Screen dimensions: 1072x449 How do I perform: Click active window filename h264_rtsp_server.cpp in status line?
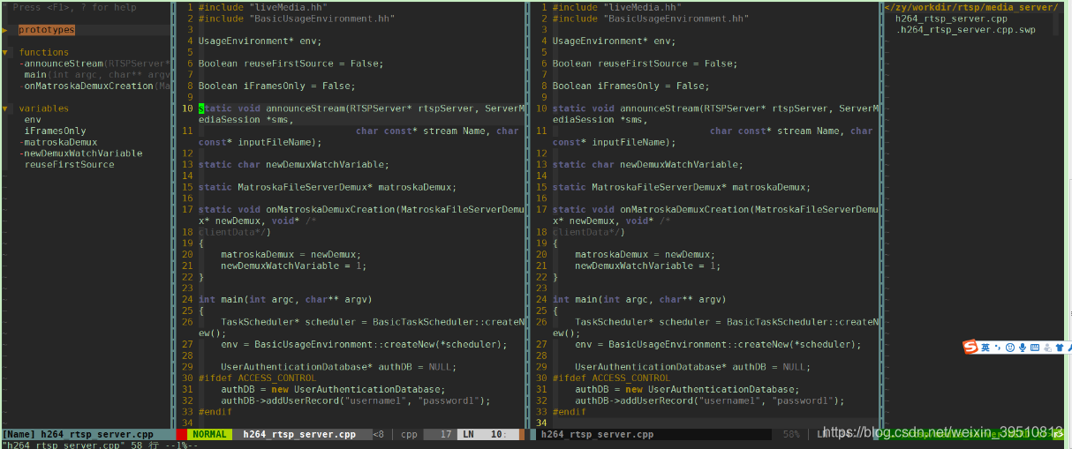coord(299,434)
